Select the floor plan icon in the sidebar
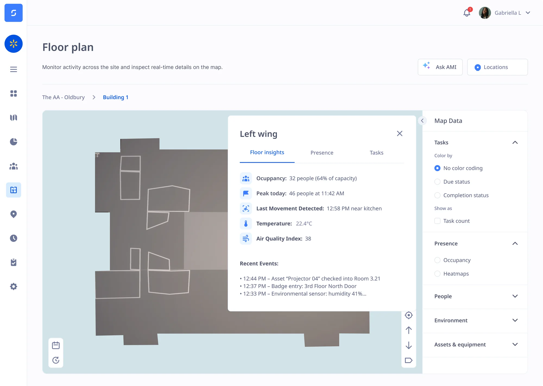 coord(14,190)
